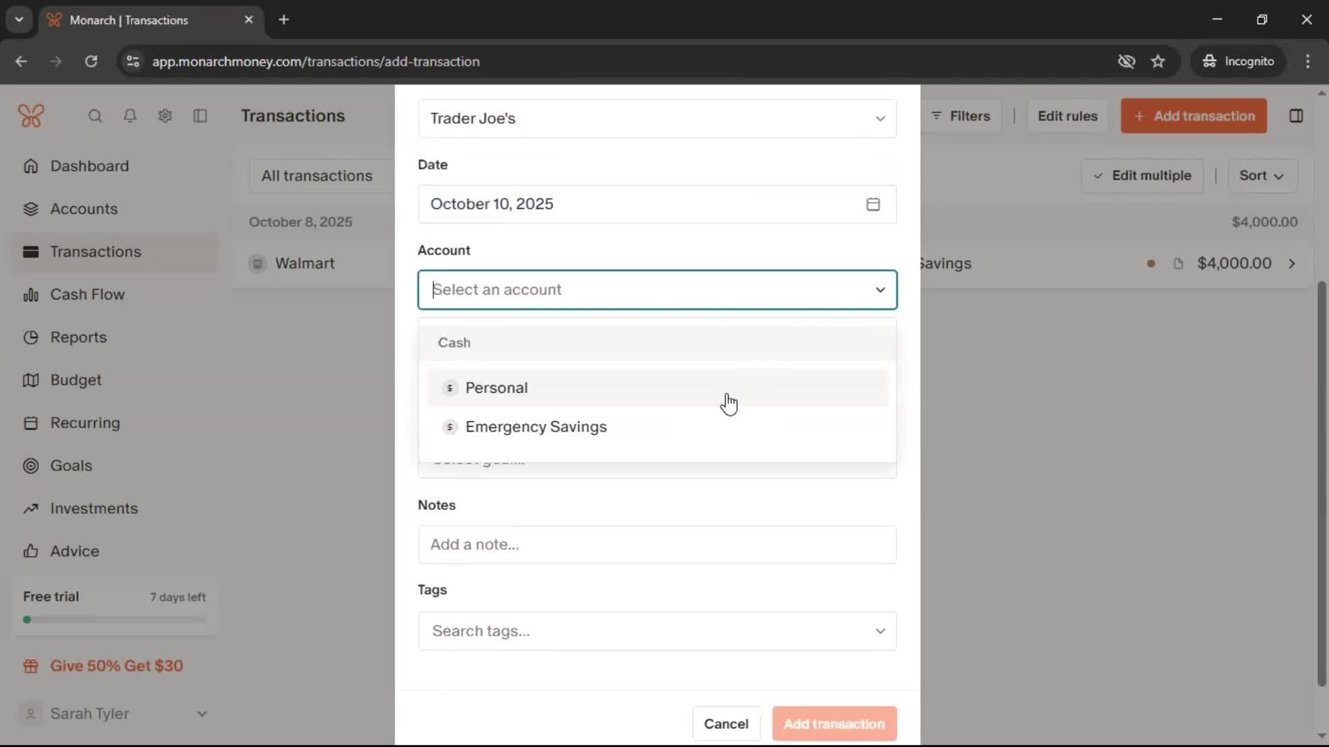Click the gift icon beside Give 50%
The height and width of the screenshot is (747, 1329).
[30, 666]
